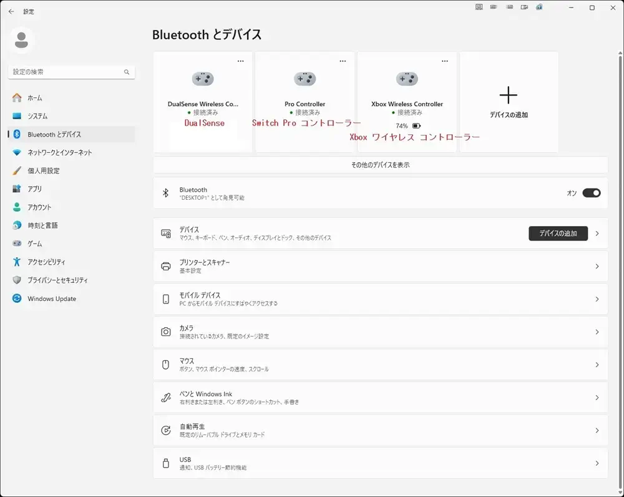Open the USB settings row chevron
Viewport: 624px width, 497px height.
597,463
